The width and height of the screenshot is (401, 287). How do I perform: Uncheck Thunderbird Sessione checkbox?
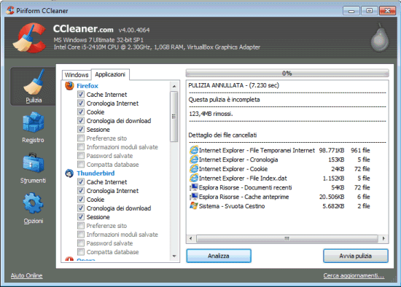click(x=81, y=217)
